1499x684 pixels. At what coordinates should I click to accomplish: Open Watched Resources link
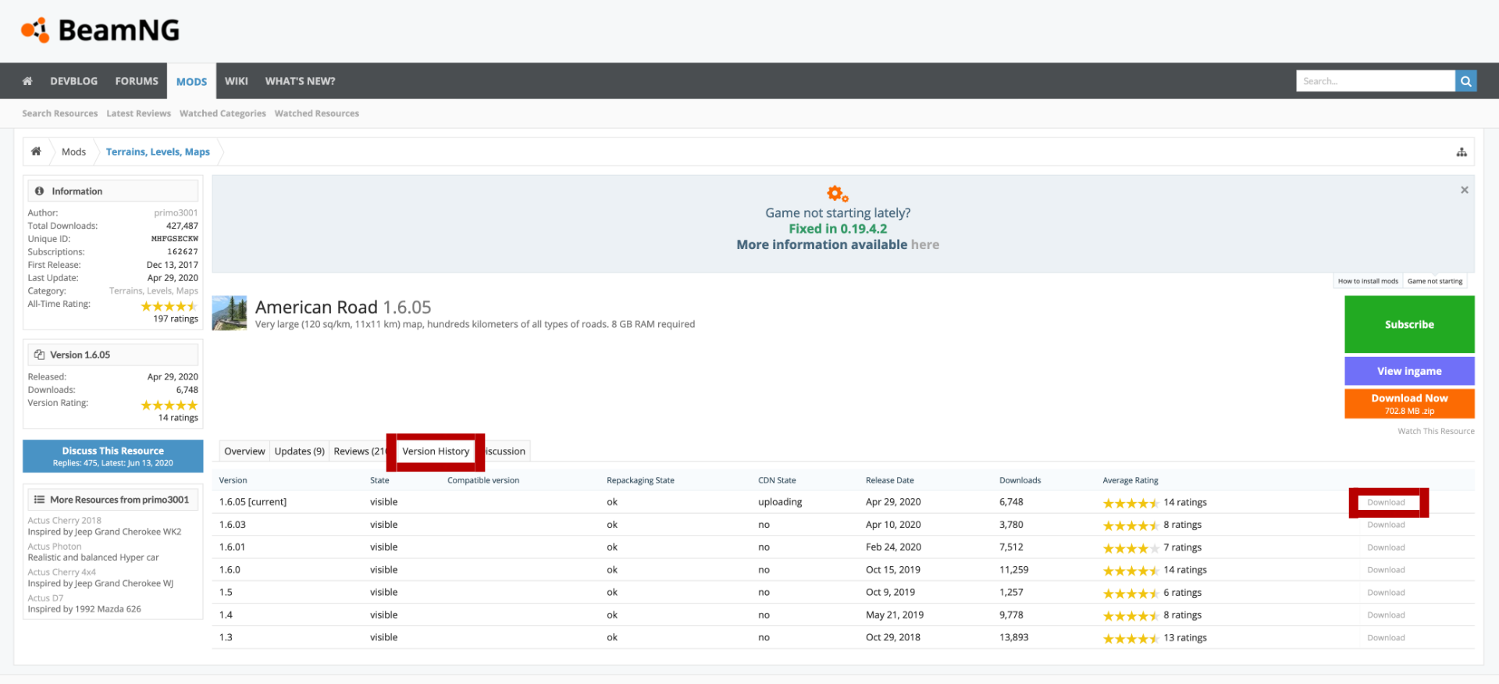(317, 113)
